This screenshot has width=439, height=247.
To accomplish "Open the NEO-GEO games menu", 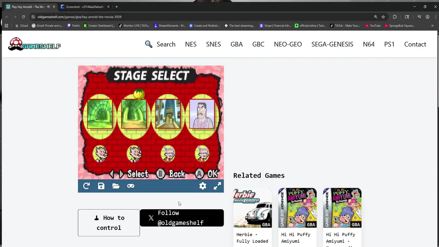I will 288,44.
